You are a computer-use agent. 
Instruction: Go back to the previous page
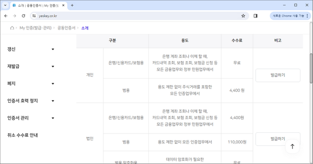6,16
